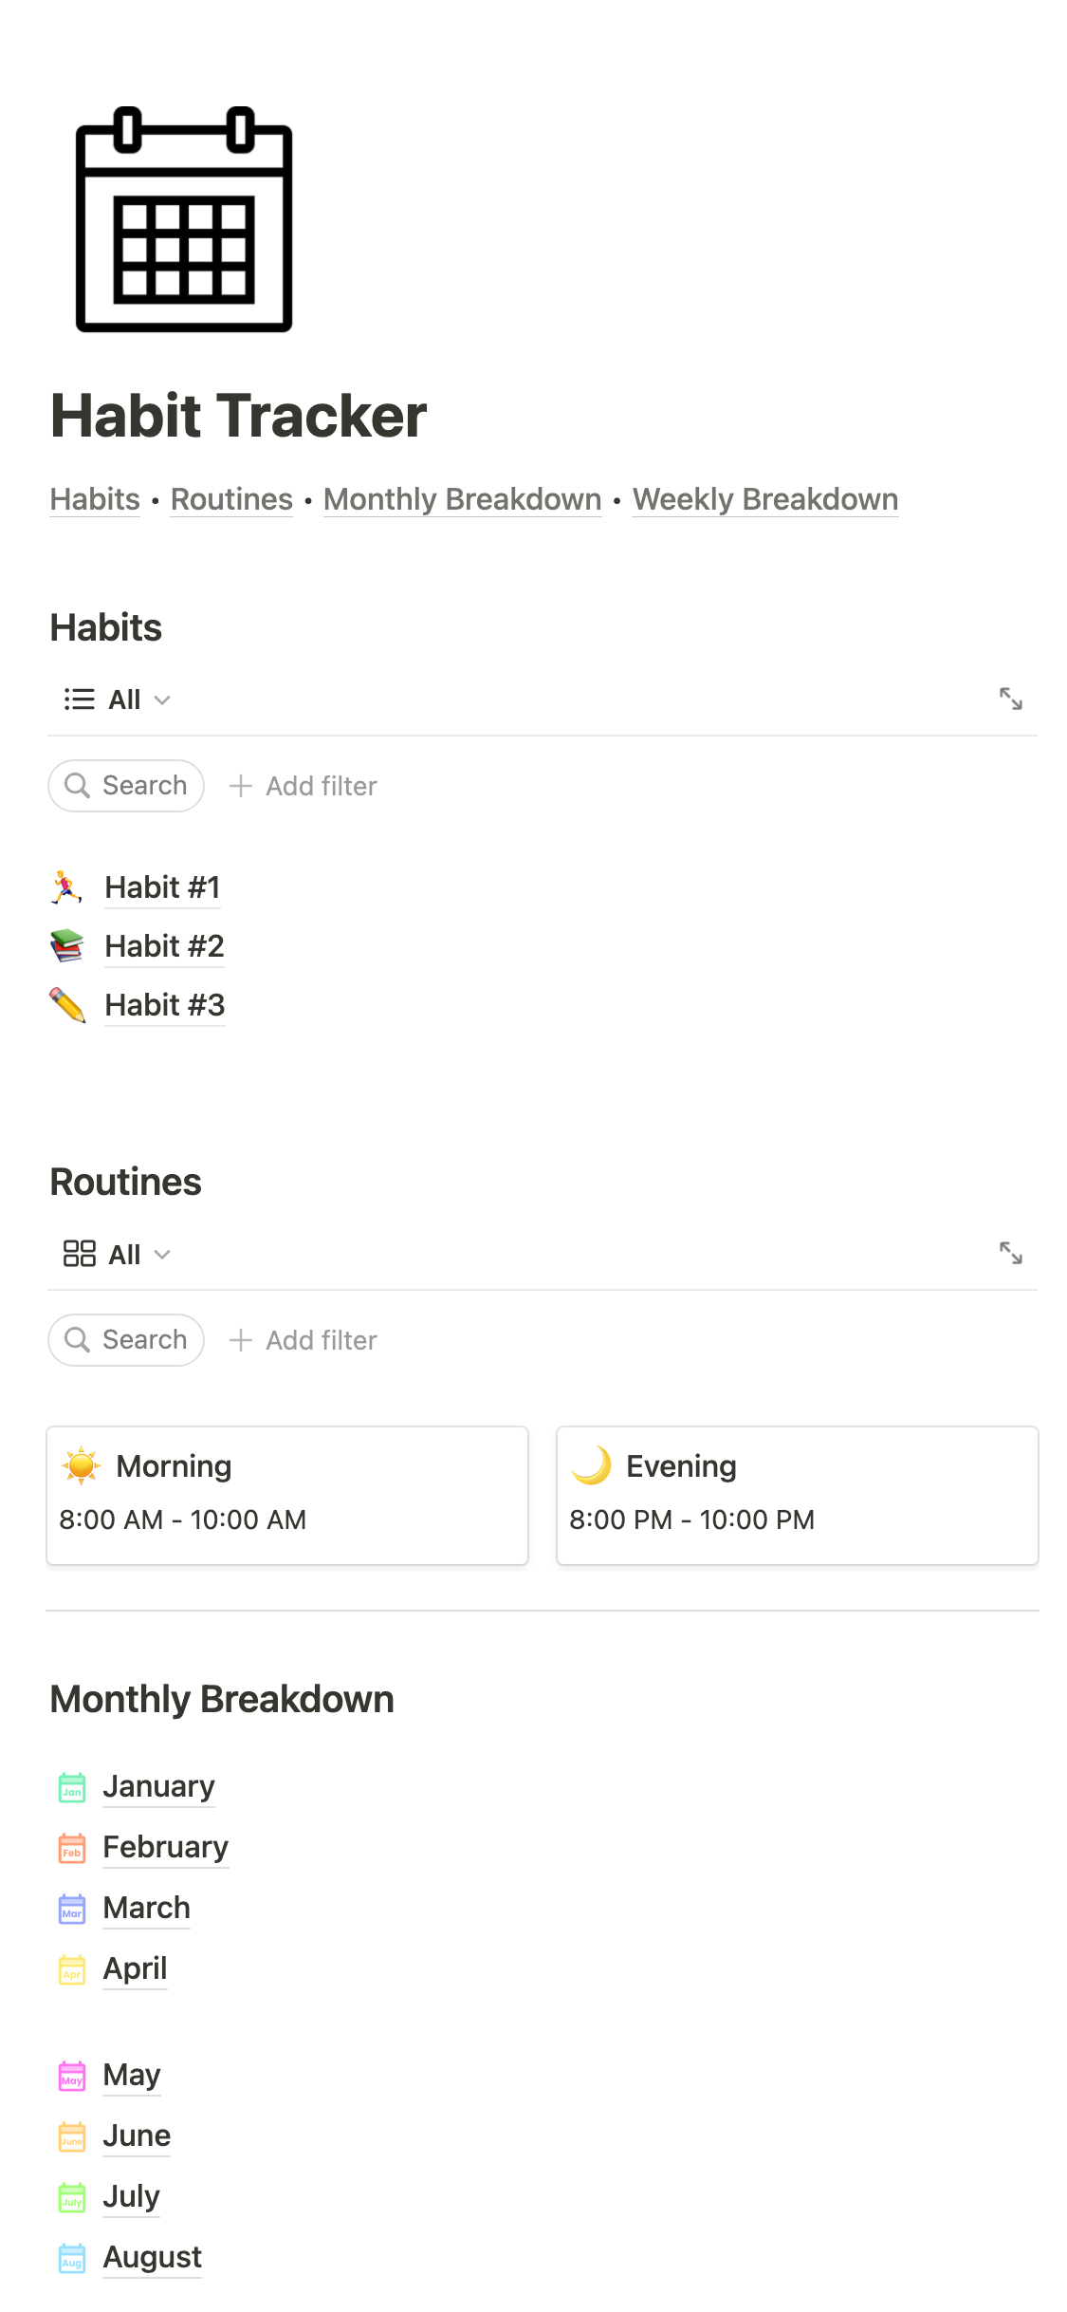Image resolution: width=1067 pixels, height=2312 pixels.
Task: Open the Habits 'All' view dropdown
Action: pos(118,699)
